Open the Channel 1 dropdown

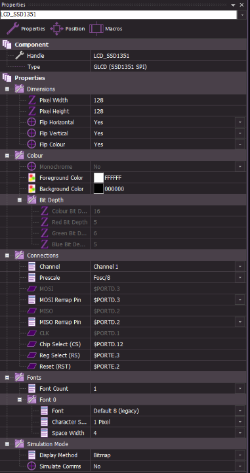pos(240,267)
